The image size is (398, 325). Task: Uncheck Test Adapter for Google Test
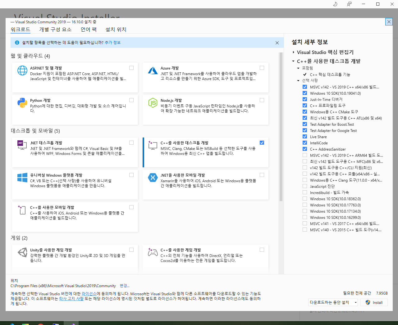305,130
